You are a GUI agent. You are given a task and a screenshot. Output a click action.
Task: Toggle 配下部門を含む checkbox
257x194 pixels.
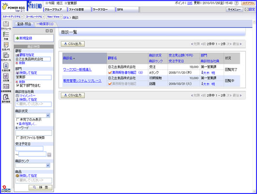point(18,85)
